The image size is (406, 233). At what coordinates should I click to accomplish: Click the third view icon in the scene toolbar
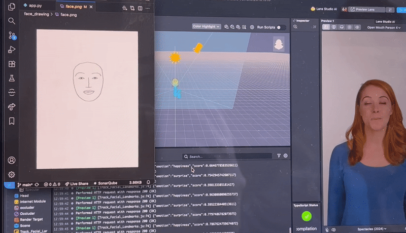(x=238, y=27)
